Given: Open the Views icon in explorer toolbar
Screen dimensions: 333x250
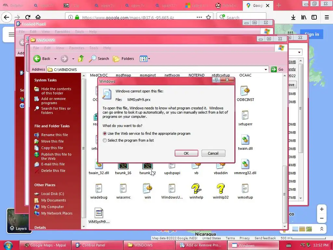Looking at the screenshot, I should pos(143,59).
